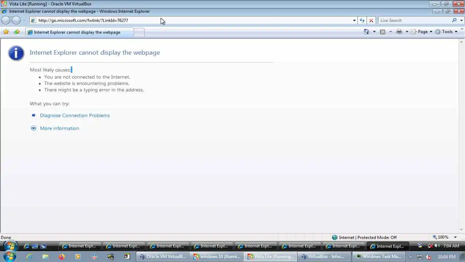Switch to Windows Task Manager taskbar button

tap(378, 257)
